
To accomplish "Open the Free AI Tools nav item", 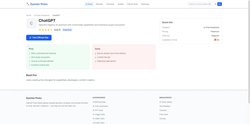I will 132,4.
